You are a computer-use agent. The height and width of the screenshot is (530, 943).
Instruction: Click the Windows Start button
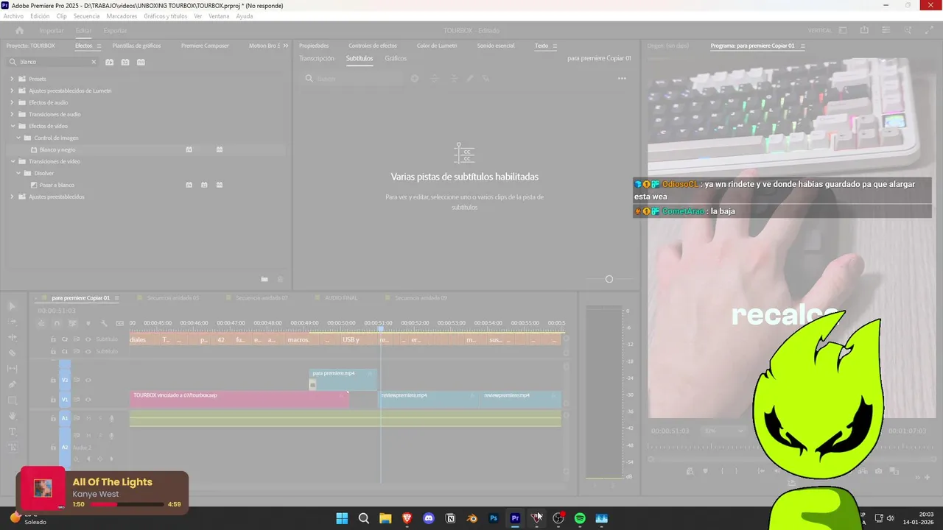[342, 518]
